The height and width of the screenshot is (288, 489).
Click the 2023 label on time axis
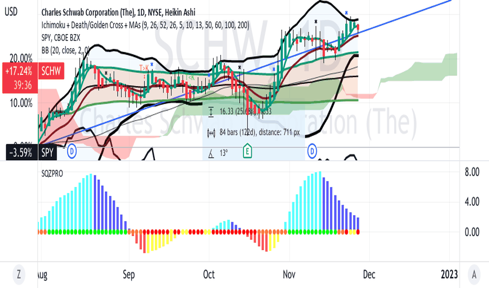click(x=449, y=274)
